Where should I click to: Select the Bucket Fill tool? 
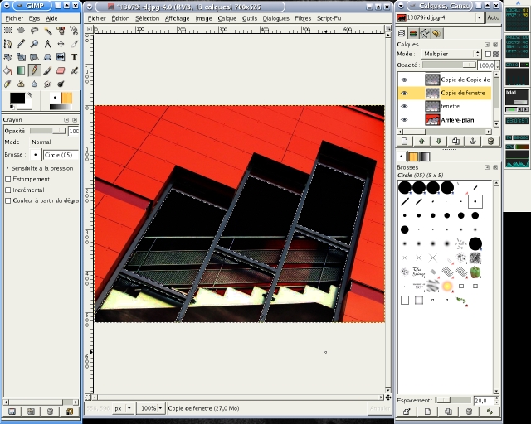pos(7,70)
